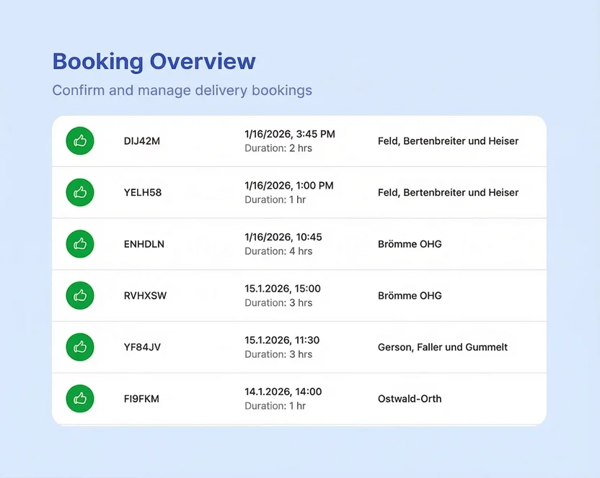Viewport: 600px width, 478px height.
Task: Click the Feld, Bertenbreiter und Heiser company name
Action: [x=448, y=141]
